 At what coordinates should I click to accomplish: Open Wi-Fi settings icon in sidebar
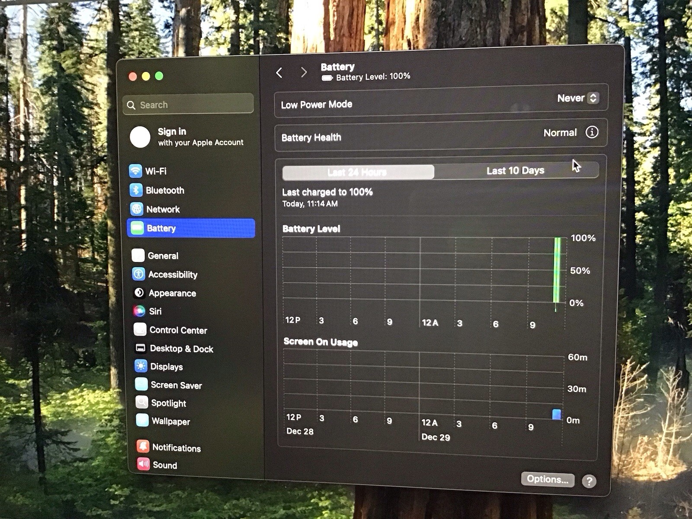(x=135, y=171)
